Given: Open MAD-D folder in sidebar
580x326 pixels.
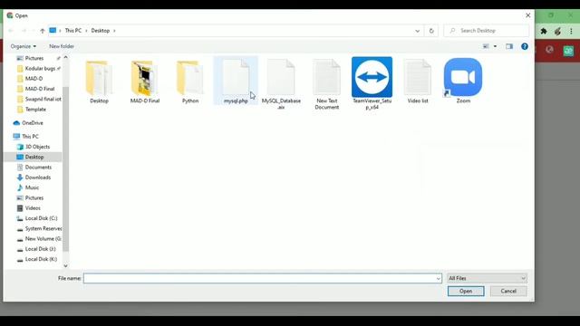Looking at the screenshot, I should (34, 79).
